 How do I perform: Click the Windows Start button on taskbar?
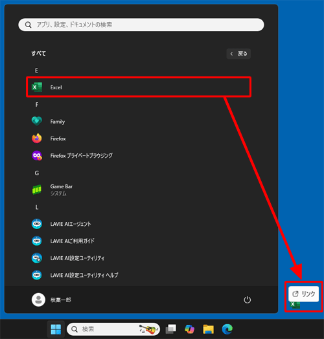(56, 329)
